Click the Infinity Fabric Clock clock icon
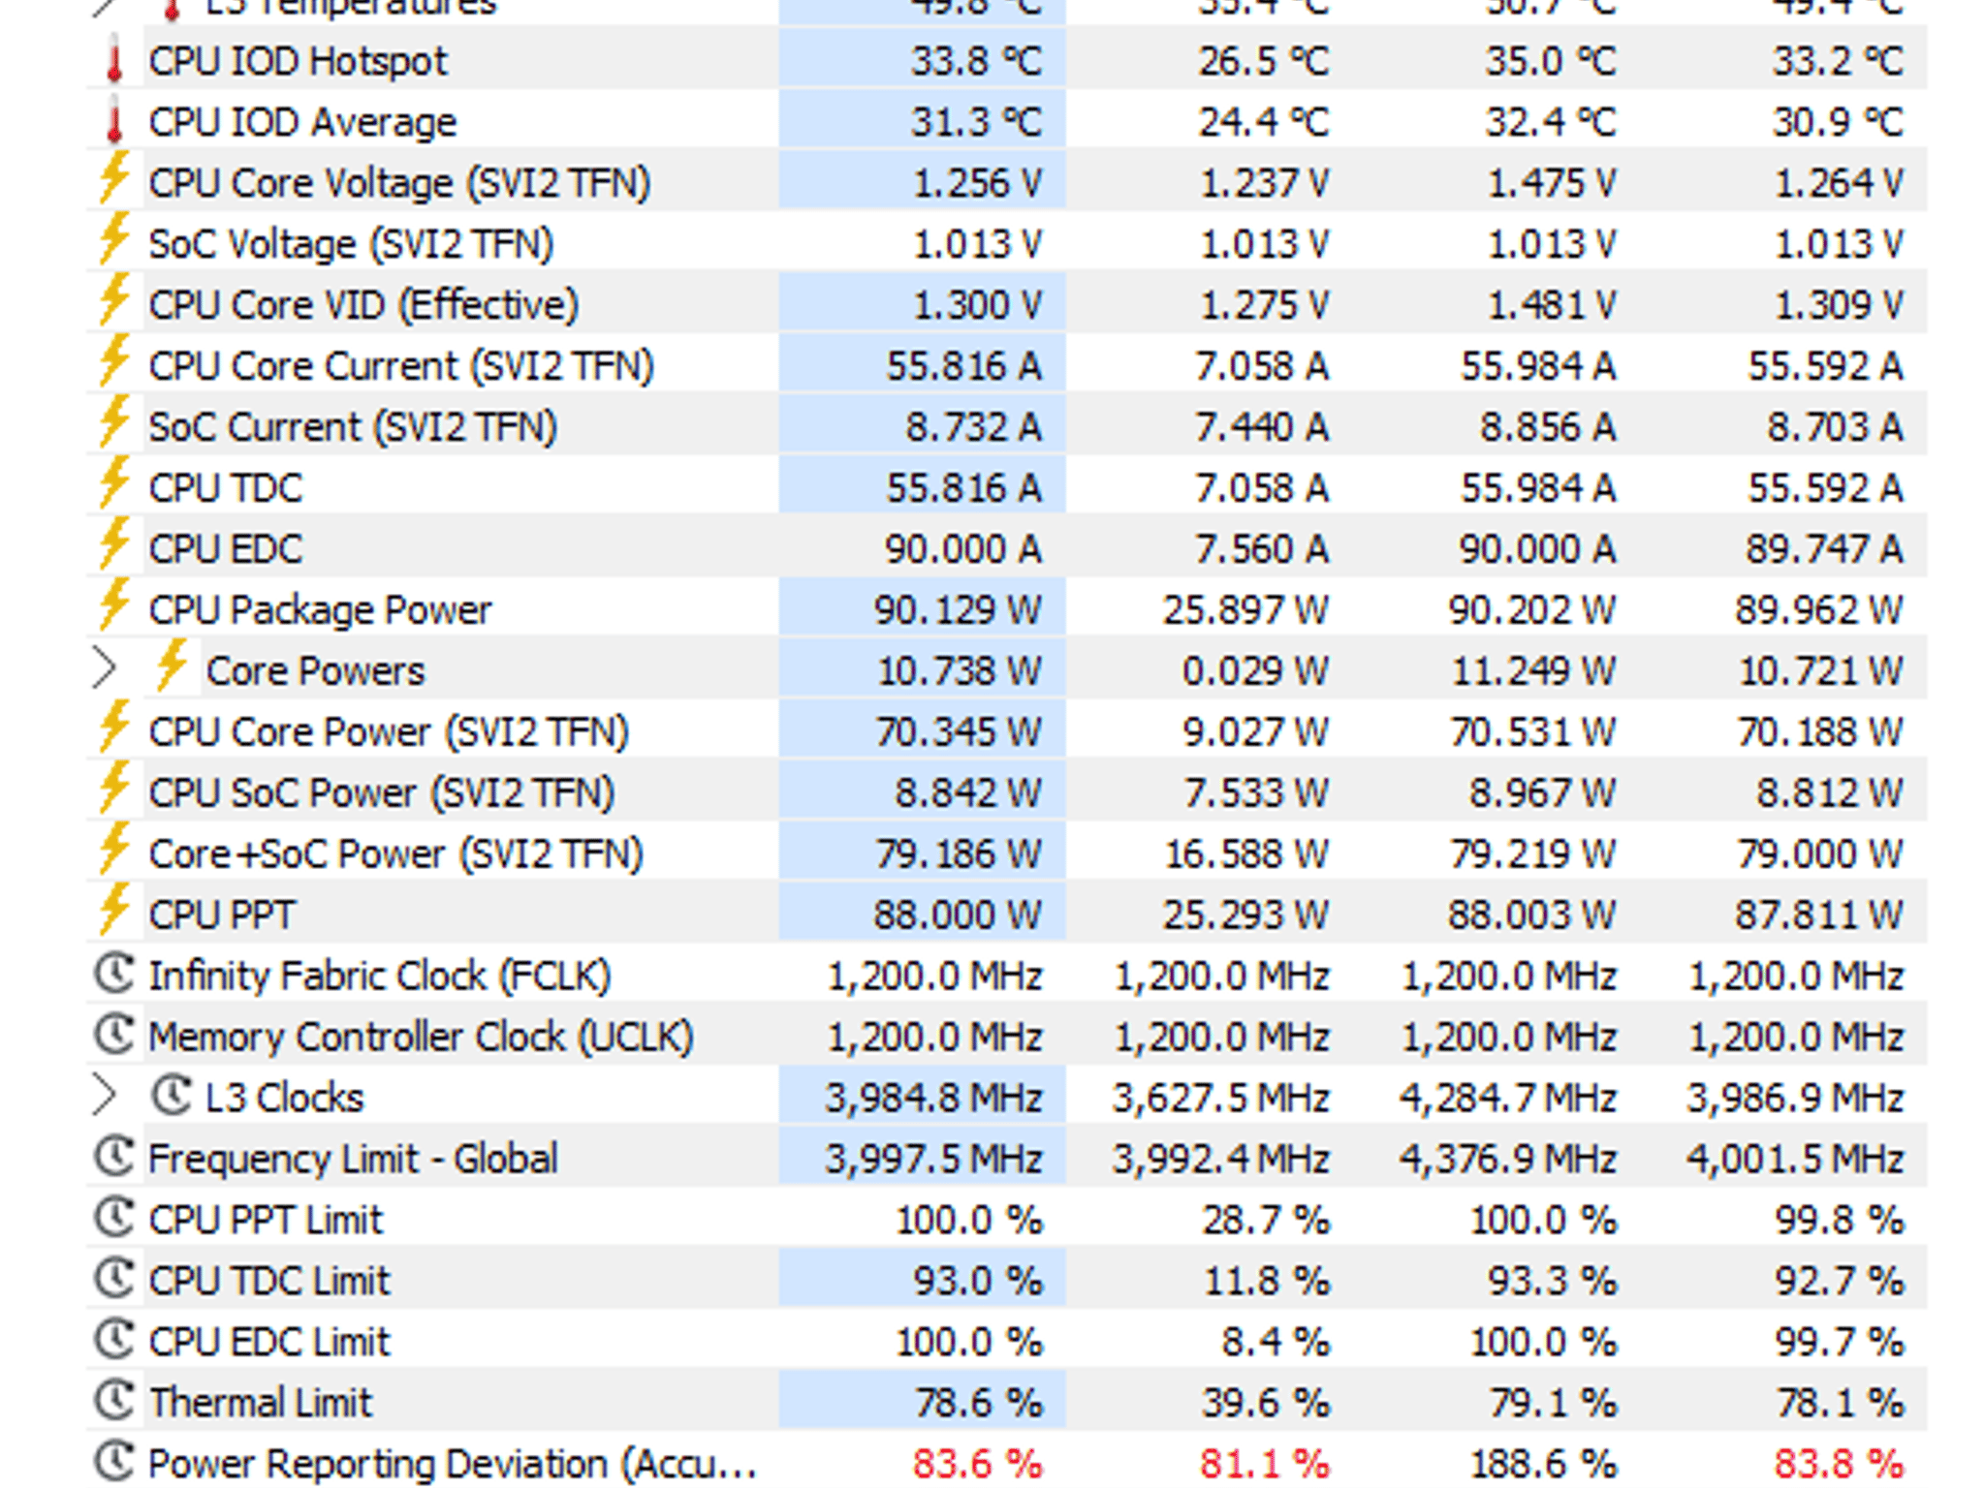Image resolution: width=1985 pixels, height=1488 pixels. coord(114,975)
